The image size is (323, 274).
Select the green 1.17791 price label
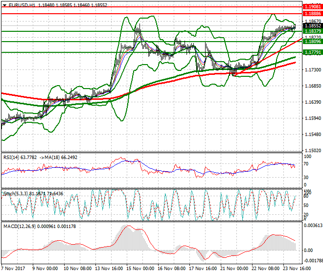(x=312, y=52)
